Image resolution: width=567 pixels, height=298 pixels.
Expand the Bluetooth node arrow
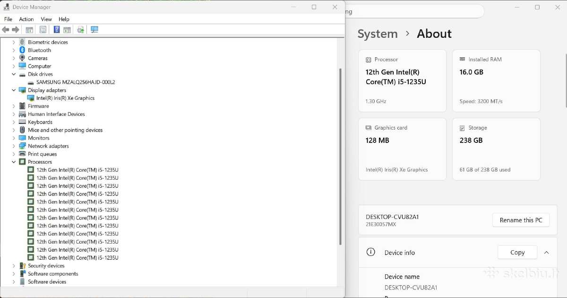14,50
